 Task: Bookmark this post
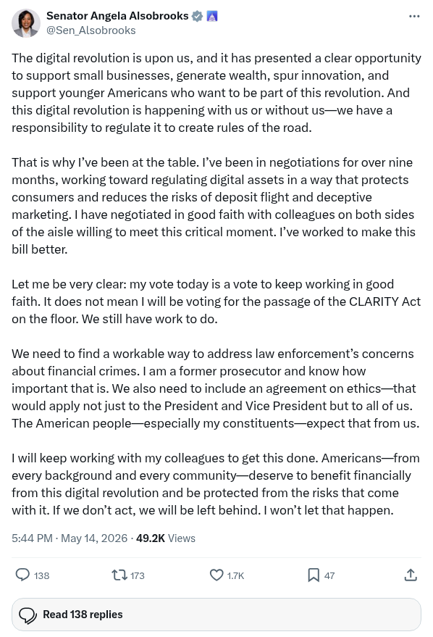[x=314, y=575]
